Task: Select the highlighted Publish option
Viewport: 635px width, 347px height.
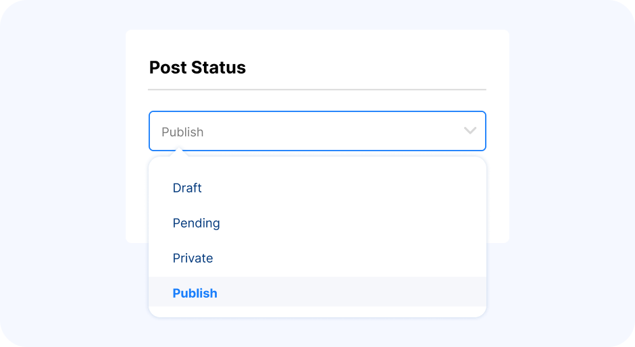Action: 195,293
